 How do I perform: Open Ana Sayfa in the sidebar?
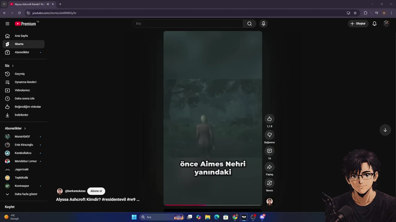(x=24, y=36)
